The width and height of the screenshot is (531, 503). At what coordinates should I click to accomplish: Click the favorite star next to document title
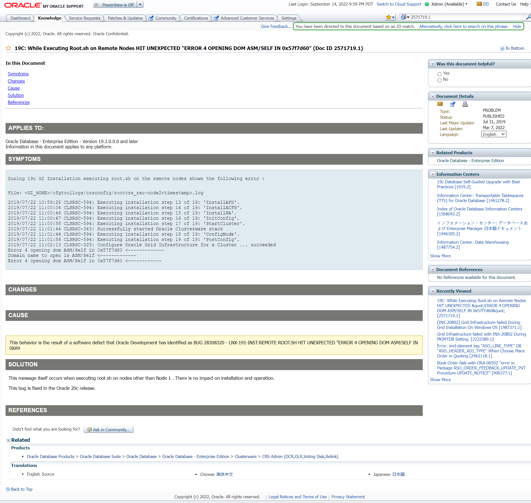[x=8, y=48]
